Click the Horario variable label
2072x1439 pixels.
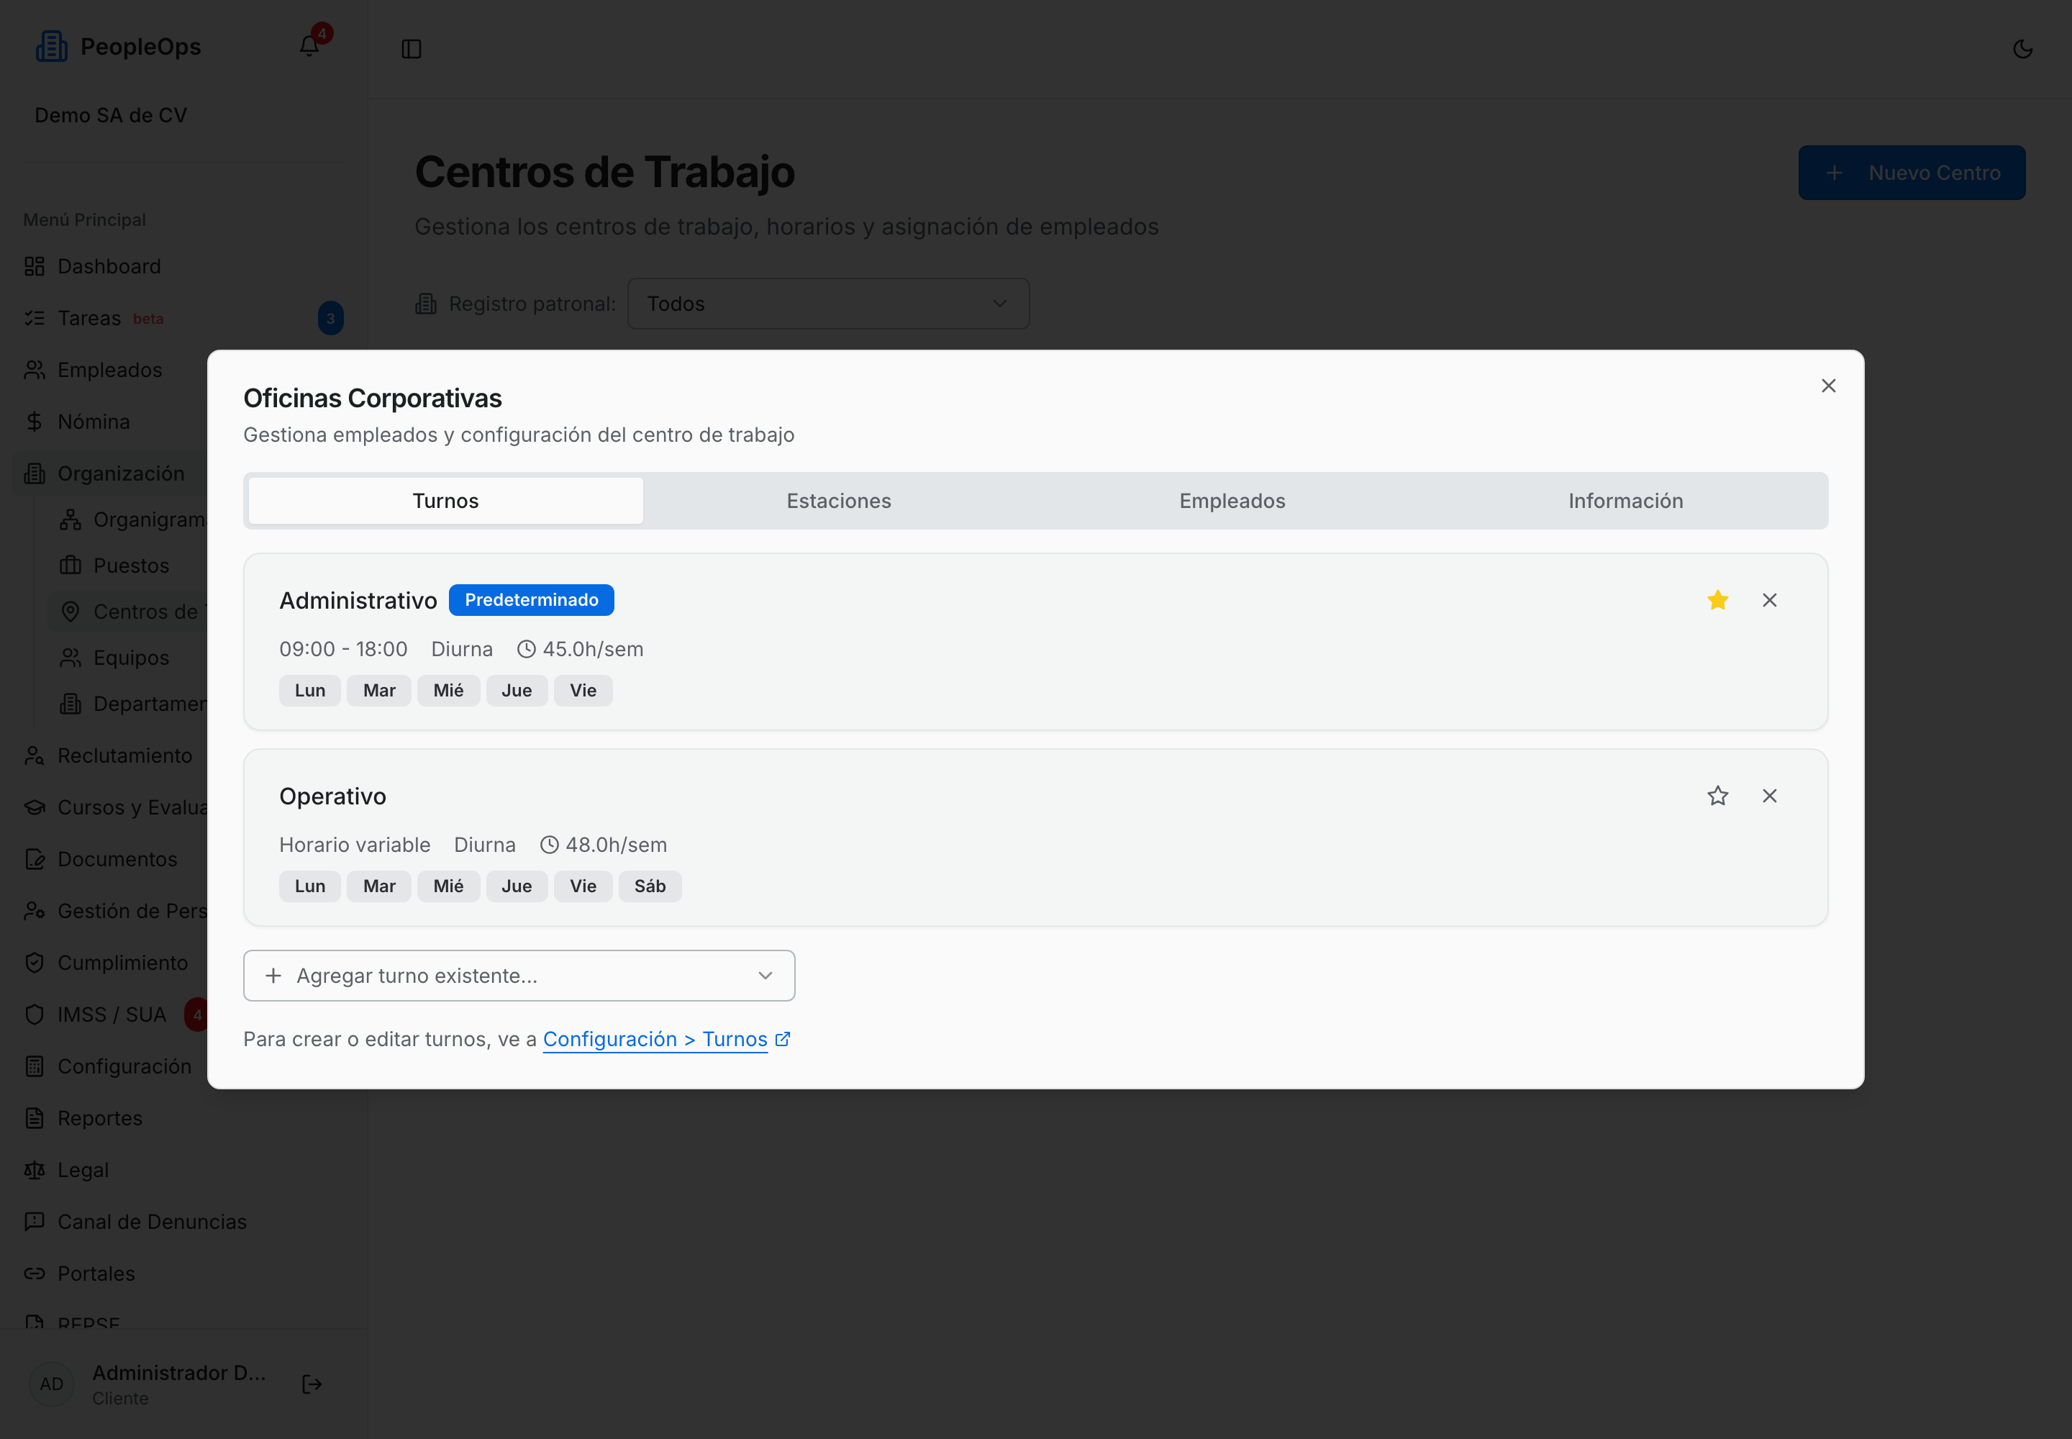pyautogui.click(x=355, y=845)
